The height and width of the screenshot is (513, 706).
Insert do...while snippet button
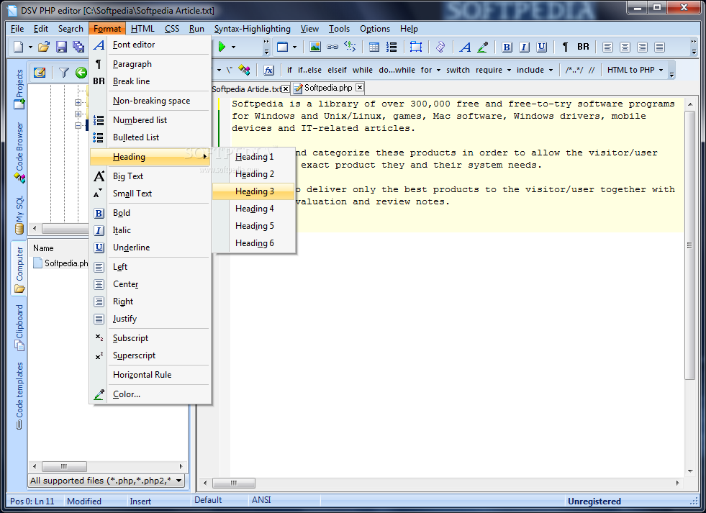(397, 71)
